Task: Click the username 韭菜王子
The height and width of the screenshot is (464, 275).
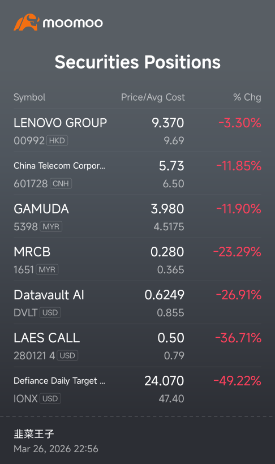Action: pyautogui.click(x=34, y=434)
